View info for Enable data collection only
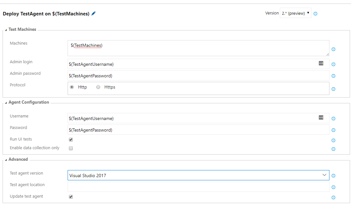 click(x=333, y=149)
